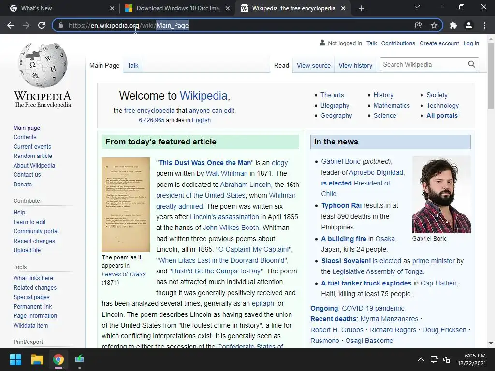Close the Download Windows 10 Disc Image tab
Viewport: 495px width, 371px height.
pos(228,8)
